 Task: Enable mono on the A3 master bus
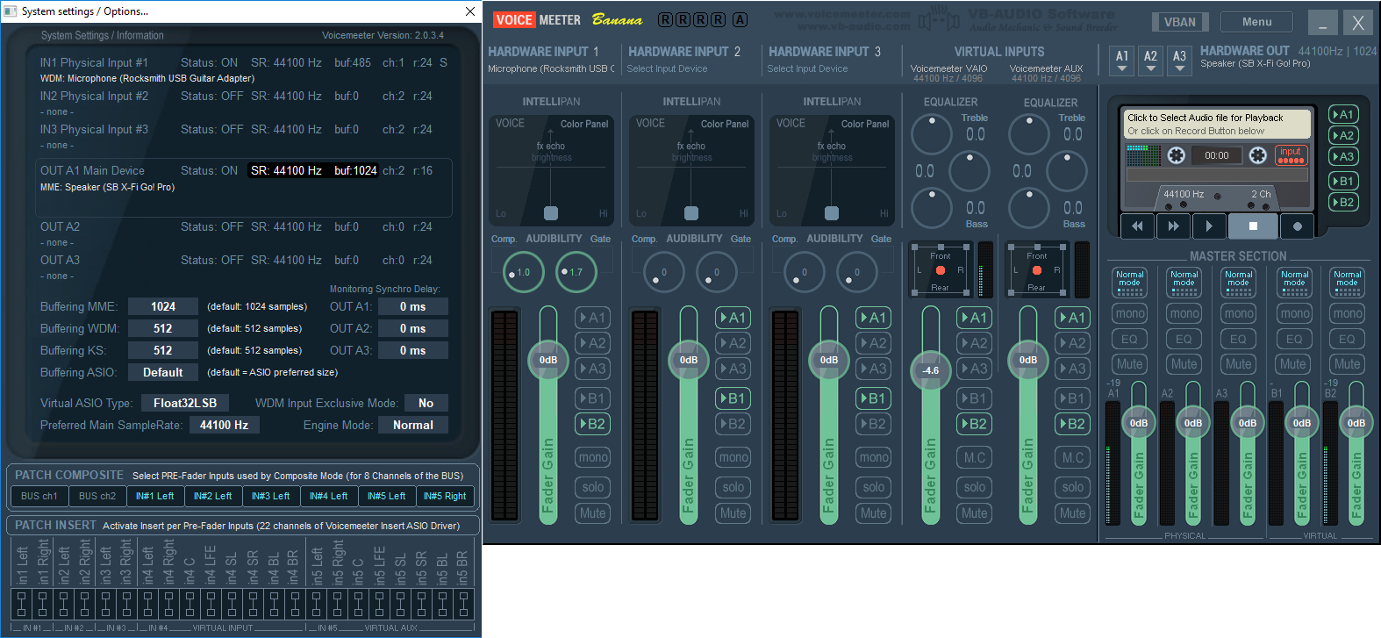tap(1239, 313)
